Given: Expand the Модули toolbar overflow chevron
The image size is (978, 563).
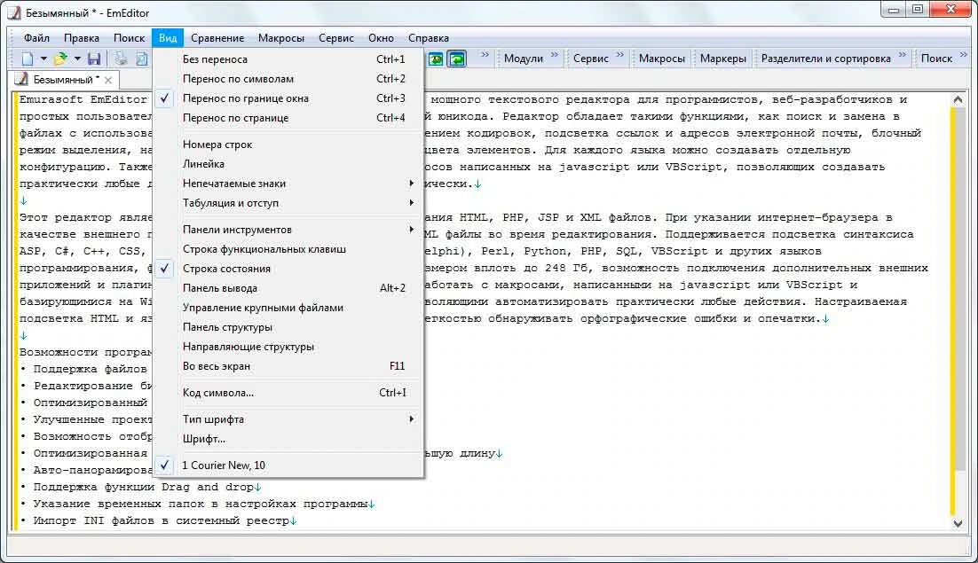Looking at the screenshot, I should tap(555, 55).
